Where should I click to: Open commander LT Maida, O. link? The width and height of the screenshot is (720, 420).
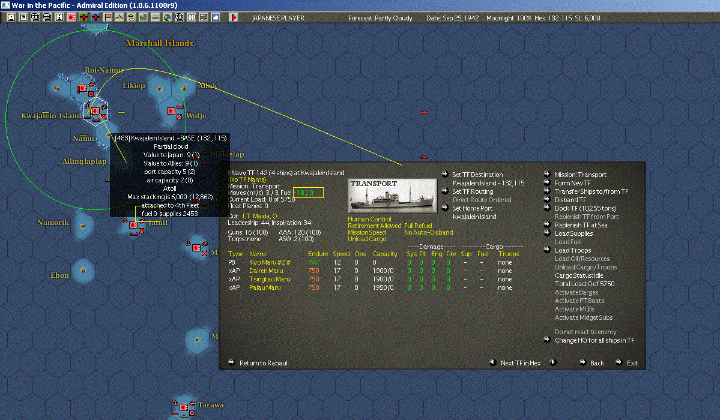pyautogui.click(x=260, y=216)
